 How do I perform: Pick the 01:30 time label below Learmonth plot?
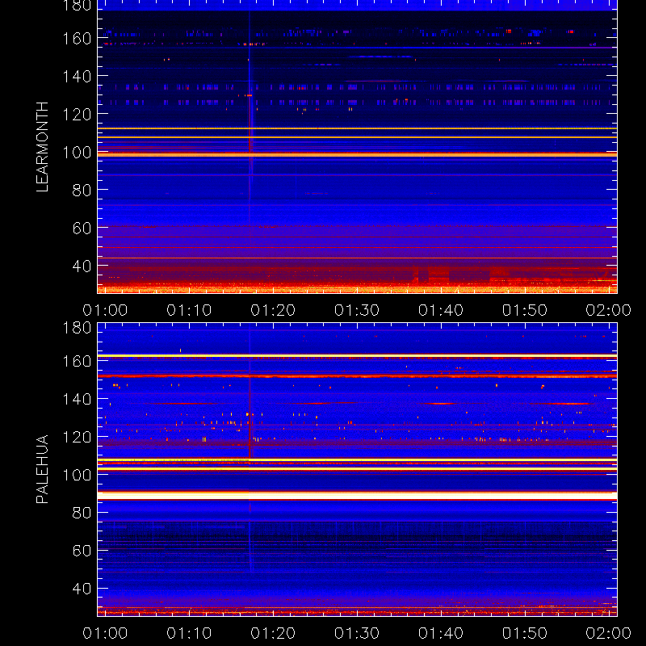pyautogui.click(x=357, y=310)
